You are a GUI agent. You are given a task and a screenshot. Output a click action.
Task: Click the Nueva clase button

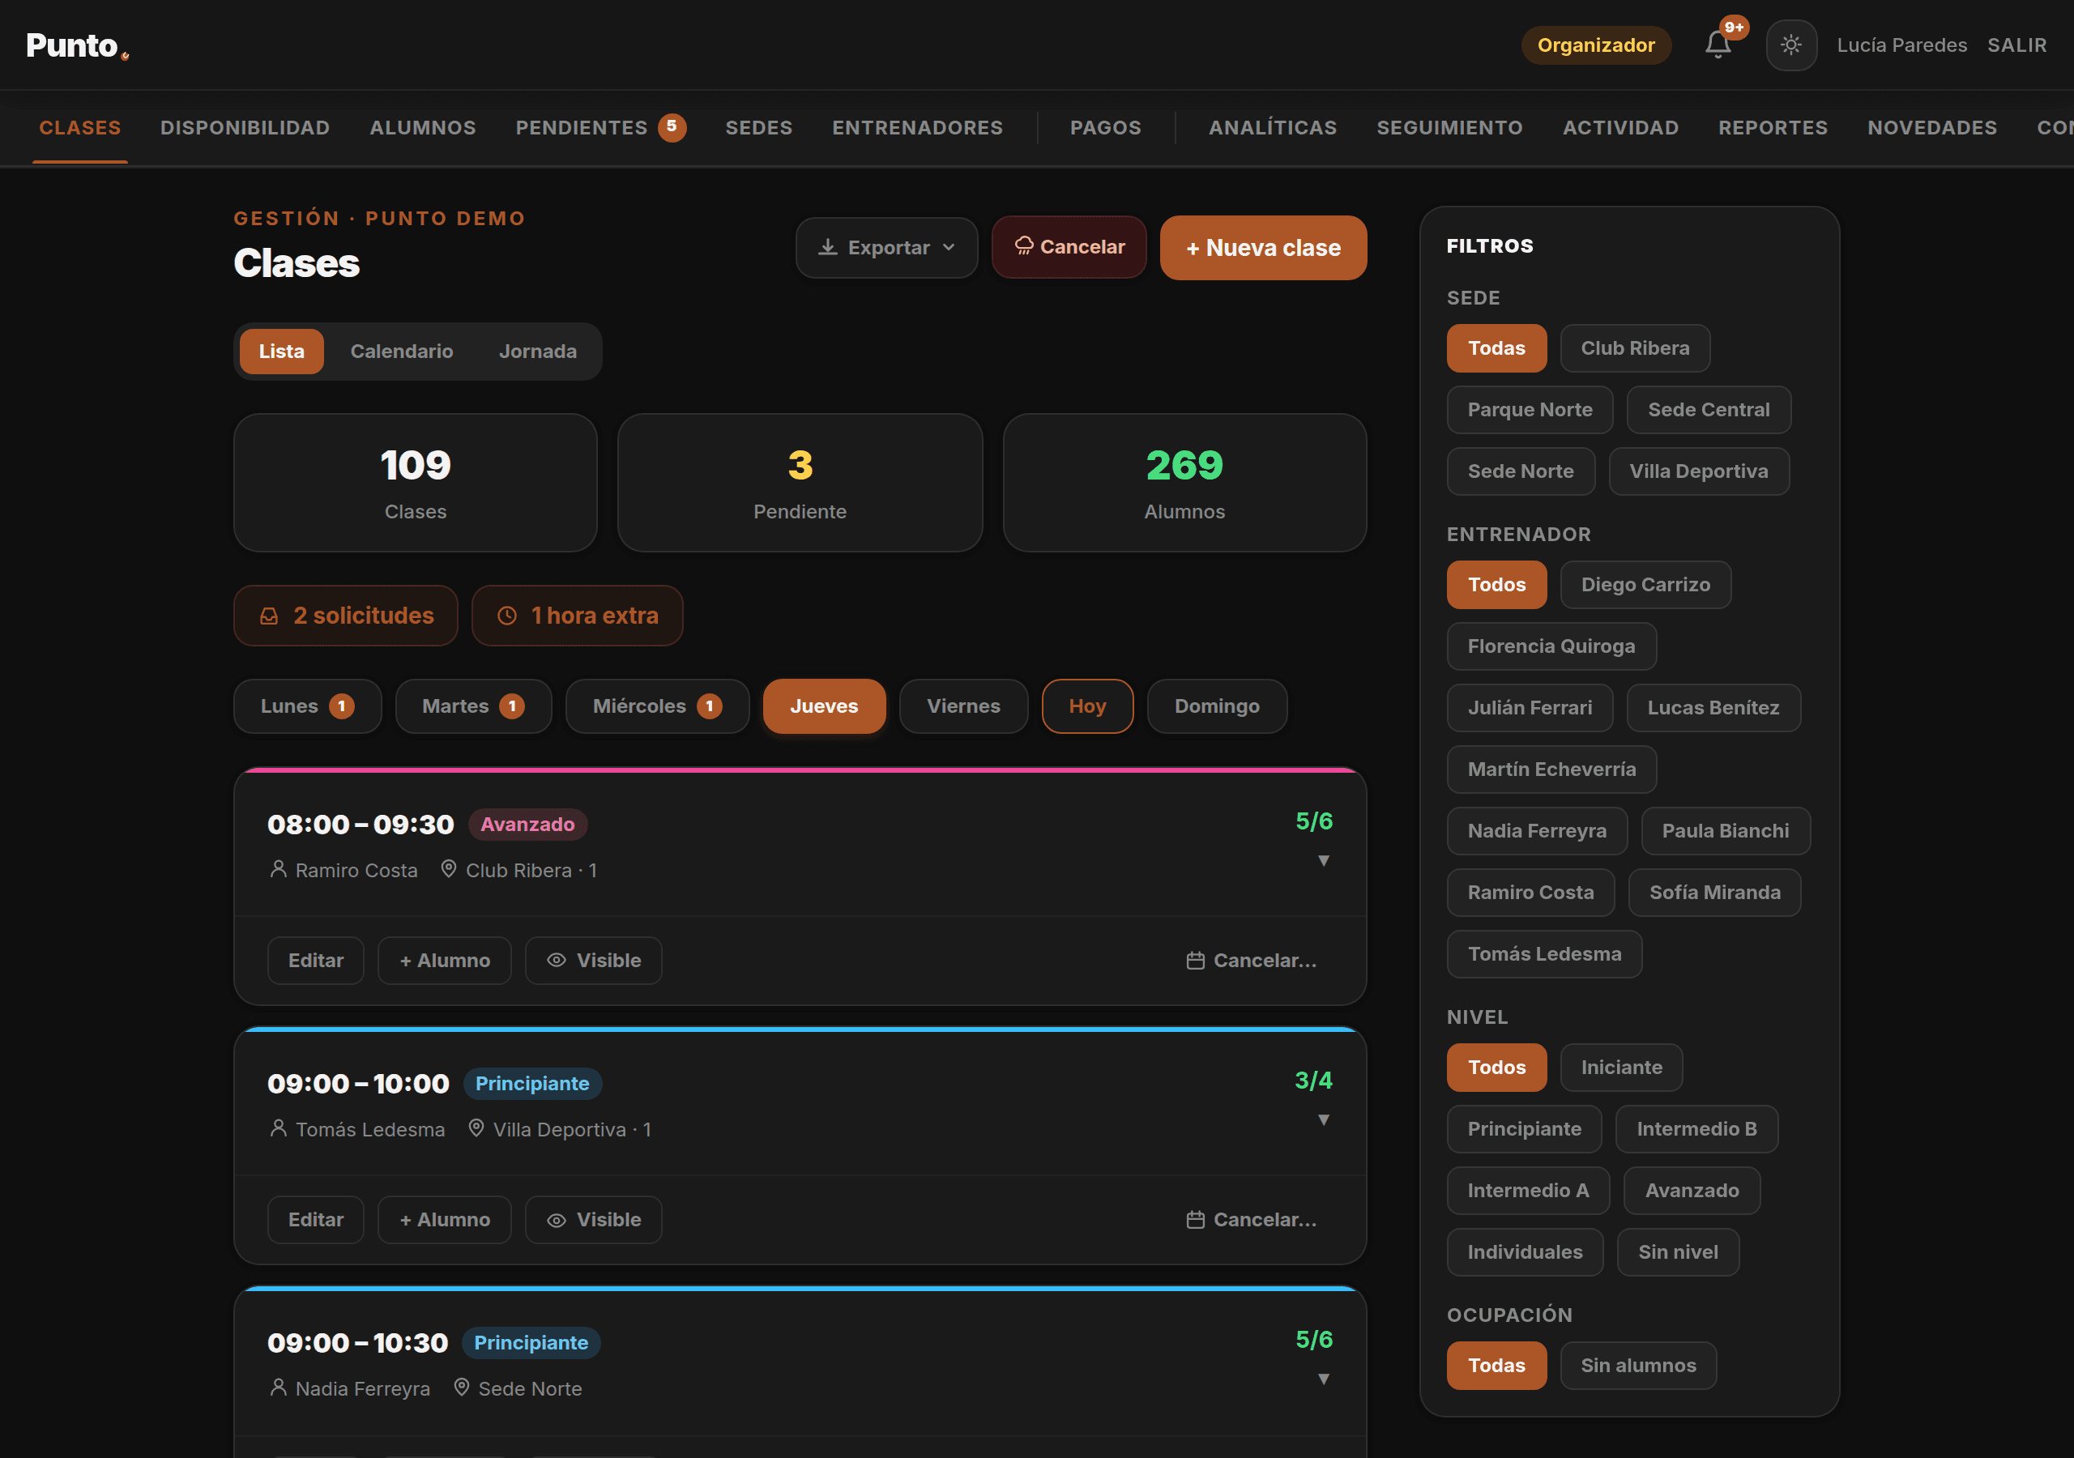(x=1263, y=248)
